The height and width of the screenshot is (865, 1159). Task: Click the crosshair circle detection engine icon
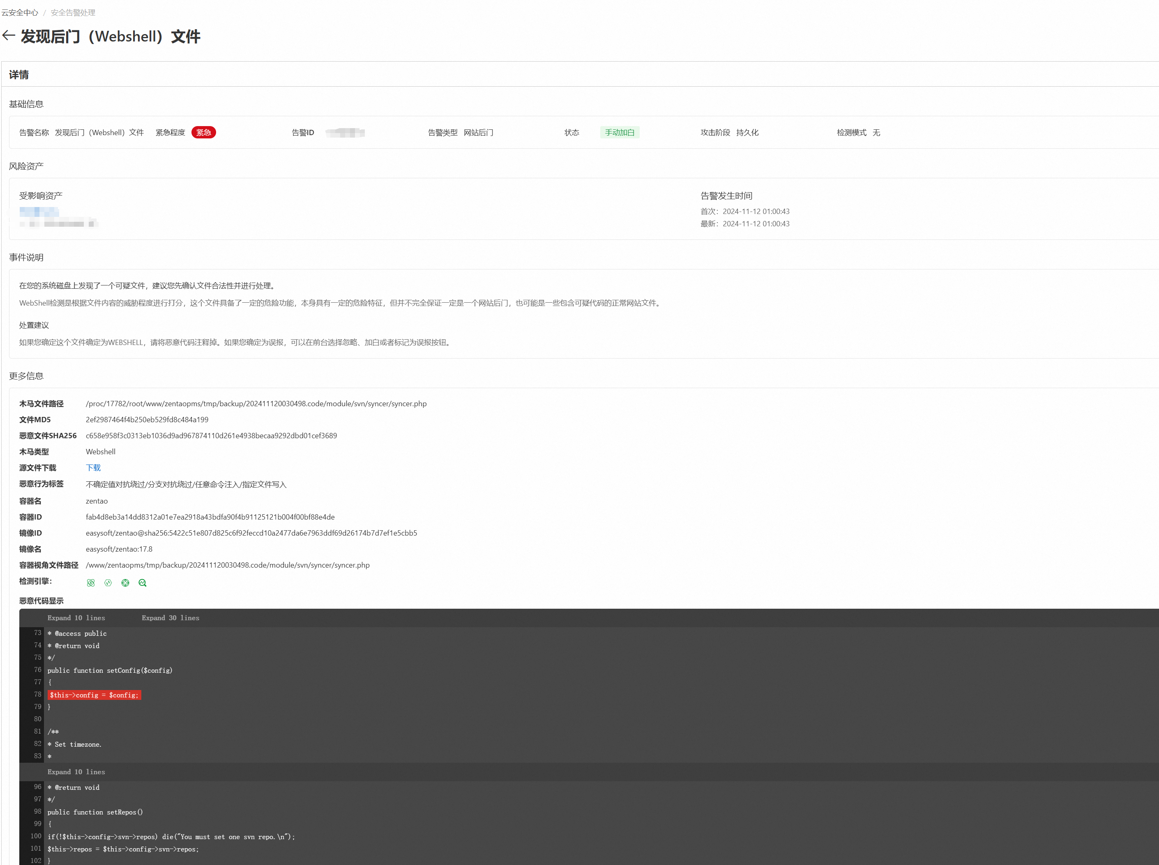(x=125, y=583)
